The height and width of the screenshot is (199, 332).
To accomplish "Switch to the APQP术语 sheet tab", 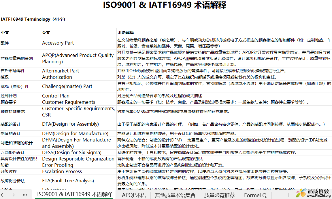I will click(x=134, y=195).
